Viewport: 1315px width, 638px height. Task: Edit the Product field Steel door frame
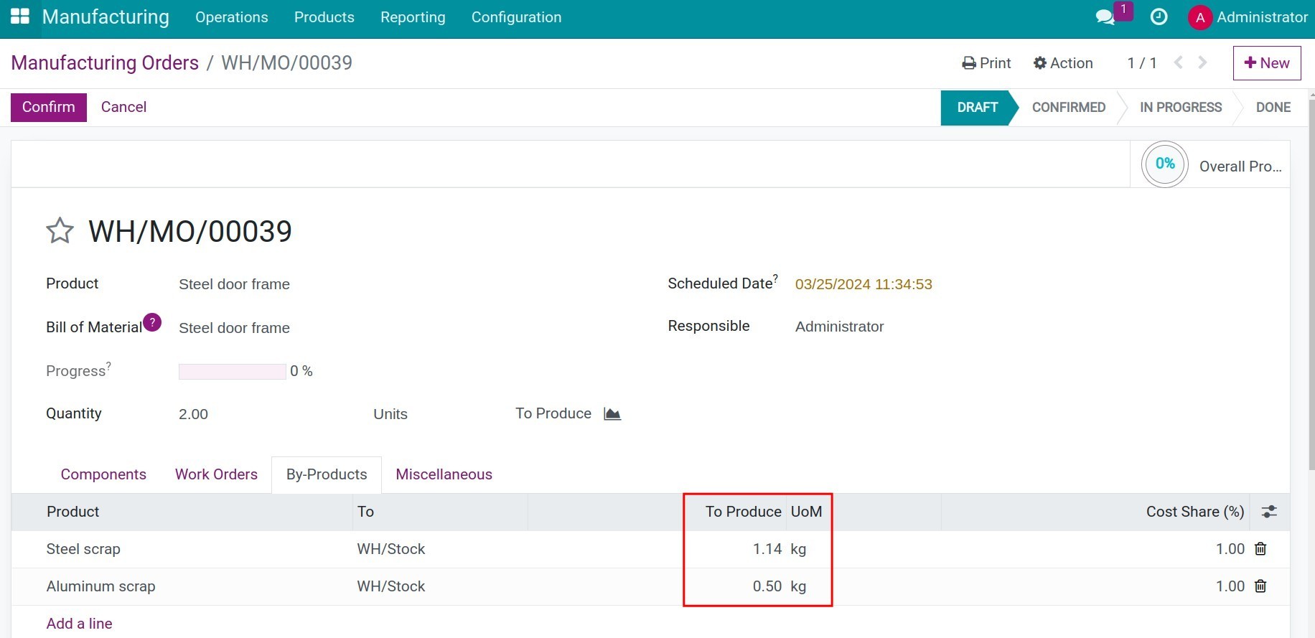click(x=234, y=284)
